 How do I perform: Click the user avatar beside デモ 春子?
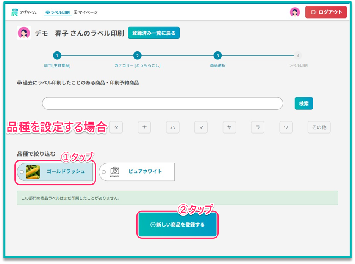[x=24, y=33]
